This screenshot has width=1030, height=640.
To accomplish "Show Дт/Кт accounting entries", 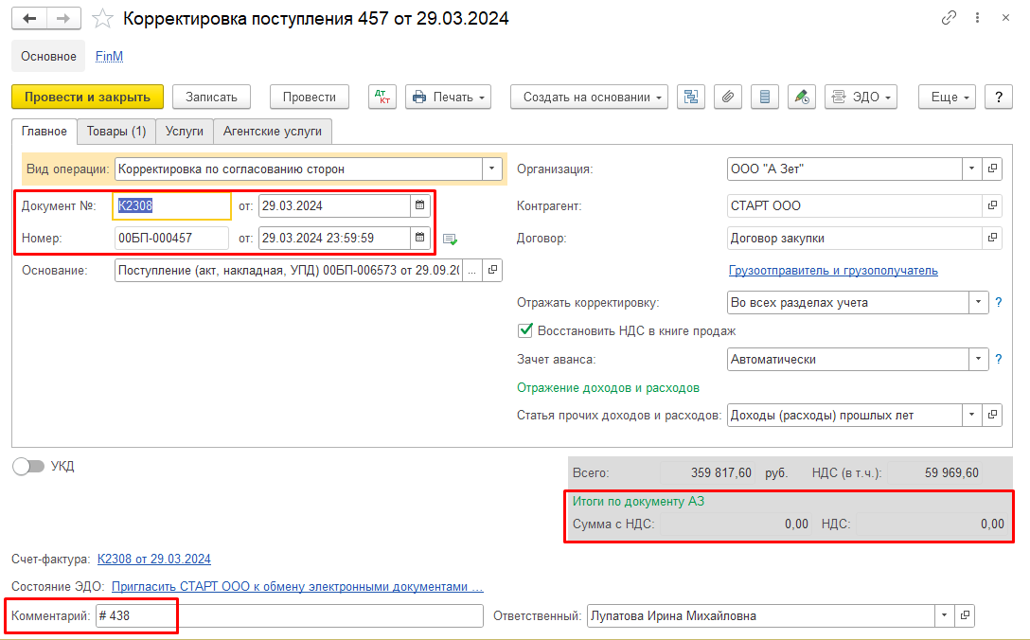I will tap(382, 97).
